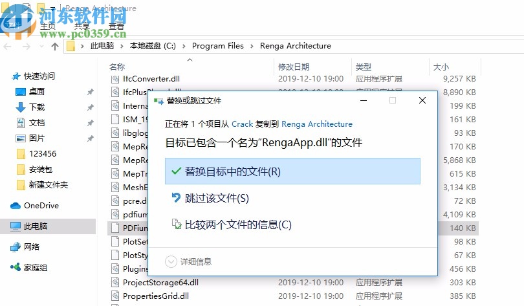This screenshot has height=306, width=524.
Task: Expand the 详细信息 details section
Action: click(188, 261)
